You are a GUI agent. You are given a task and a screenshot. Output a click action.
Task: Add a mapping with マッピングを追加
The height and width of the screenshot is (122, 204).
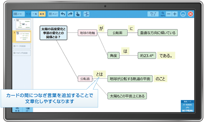pos(22,53)
